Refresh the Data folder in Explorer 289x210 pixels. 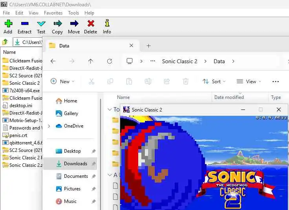110,61
